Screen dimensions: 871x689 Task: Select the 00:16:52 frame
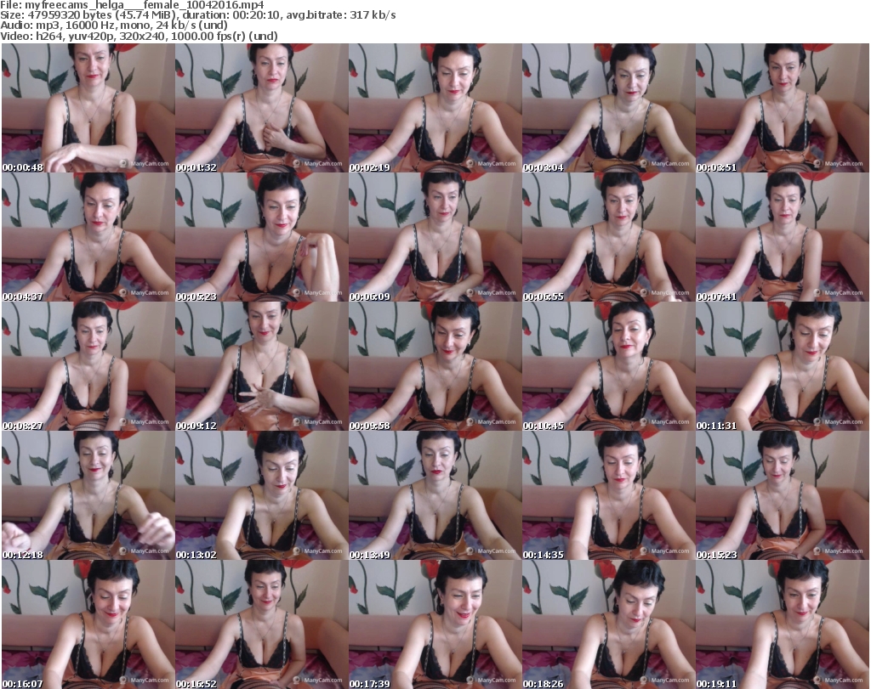point(262,624)
